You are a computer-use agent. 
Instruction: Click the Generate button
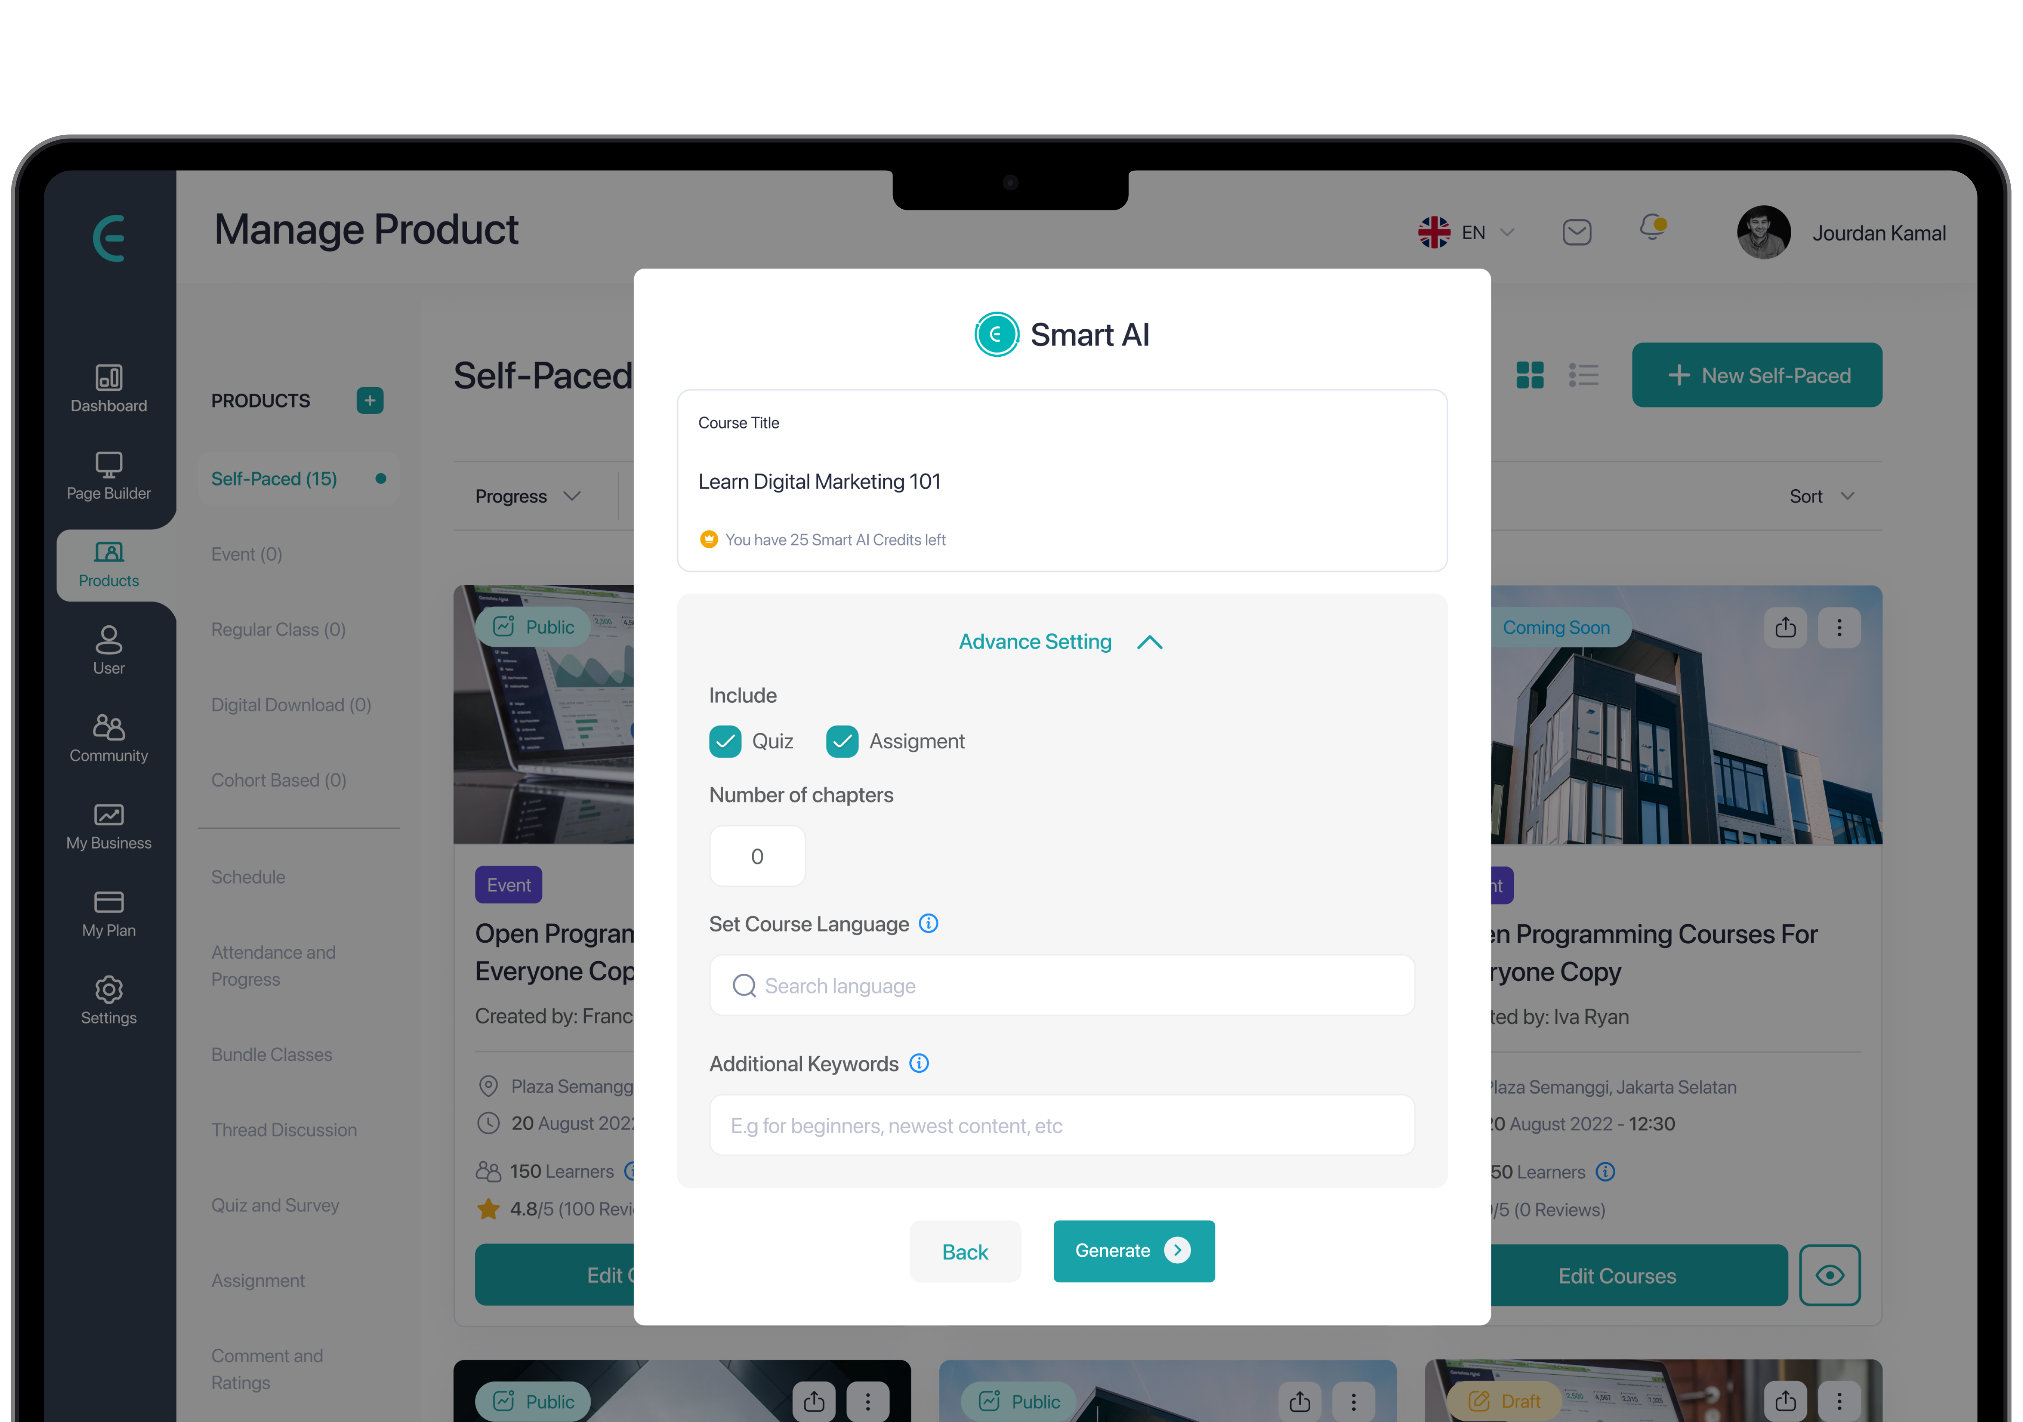pos(1133,1250)
